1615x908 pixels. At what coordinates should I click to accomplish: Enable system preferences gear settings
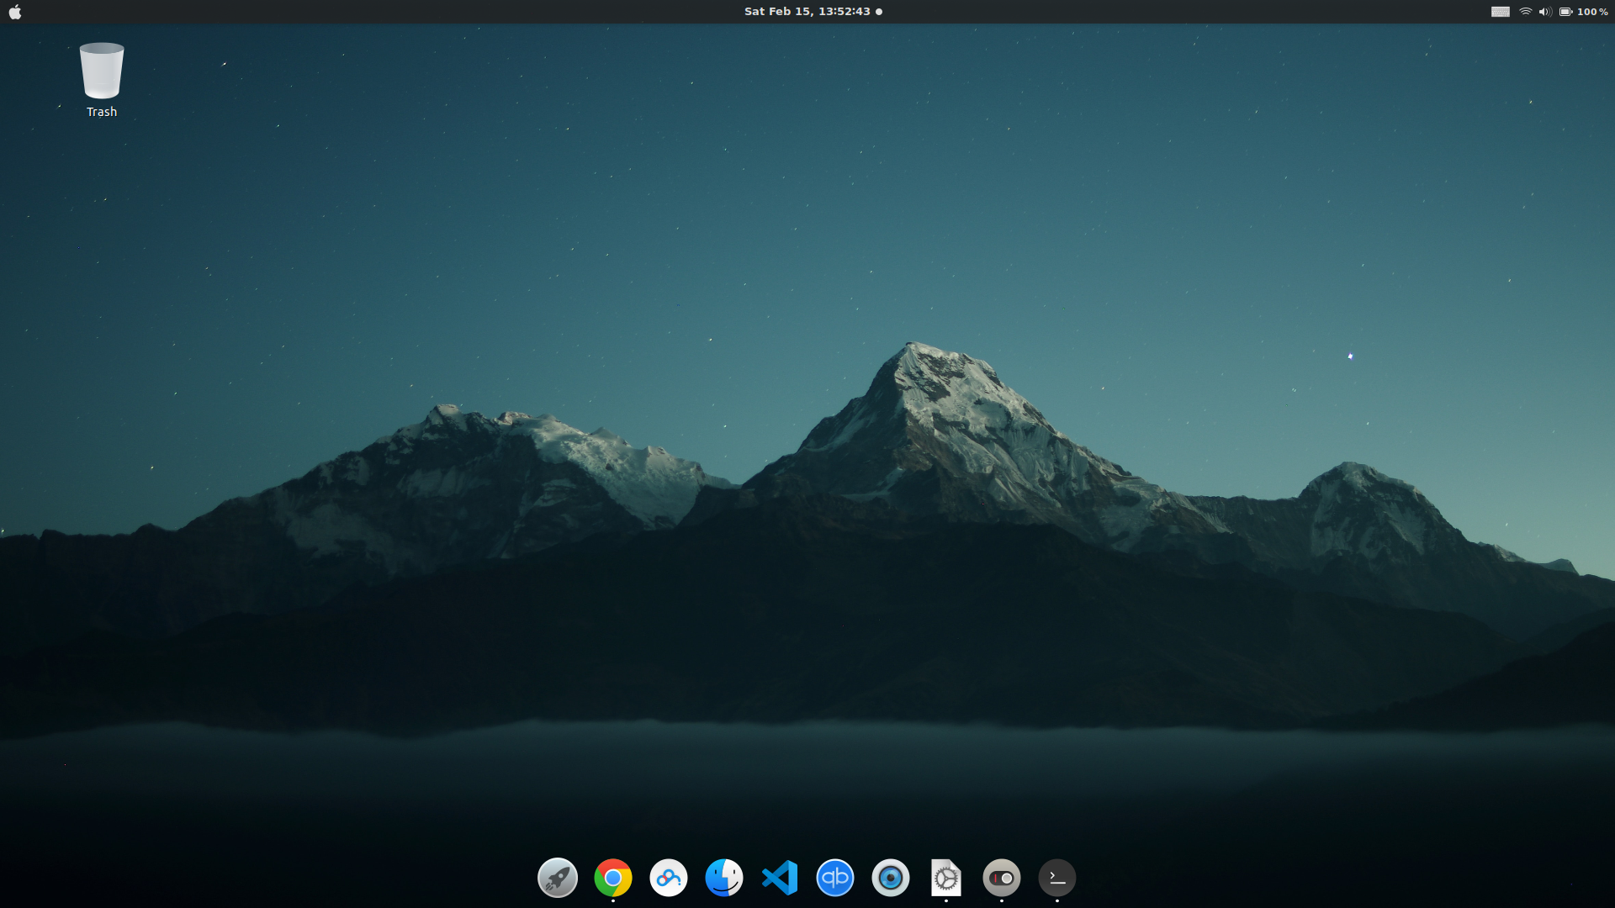tap(945, 877)
